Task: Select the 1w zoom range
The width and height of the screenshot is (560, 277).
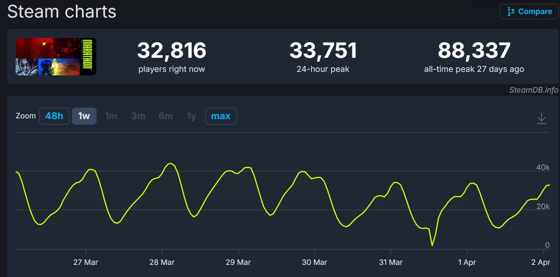Action: click(84, 116)
